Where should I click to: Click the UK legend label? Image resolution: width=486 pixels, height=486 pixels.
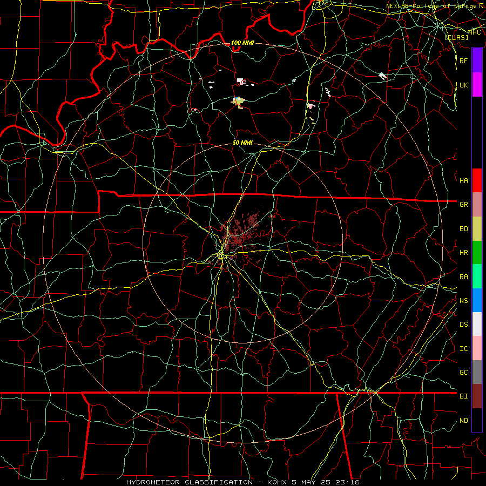[463, 85]
